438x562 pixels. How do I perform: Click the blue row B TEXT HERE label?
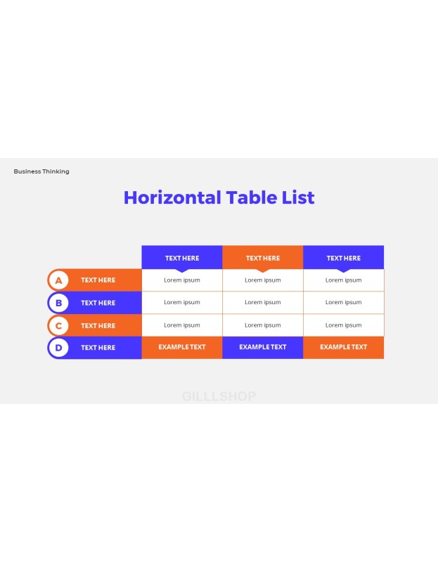point(98,303)
